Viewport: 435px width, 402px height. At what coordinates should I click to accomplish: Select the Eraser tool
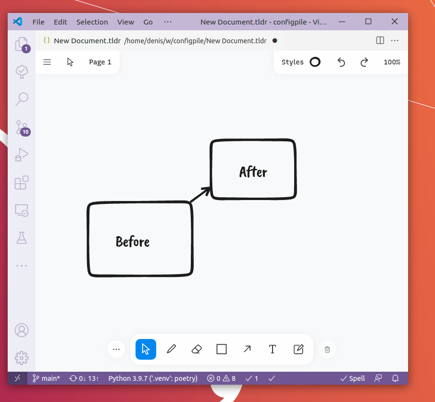coord(196,350)
